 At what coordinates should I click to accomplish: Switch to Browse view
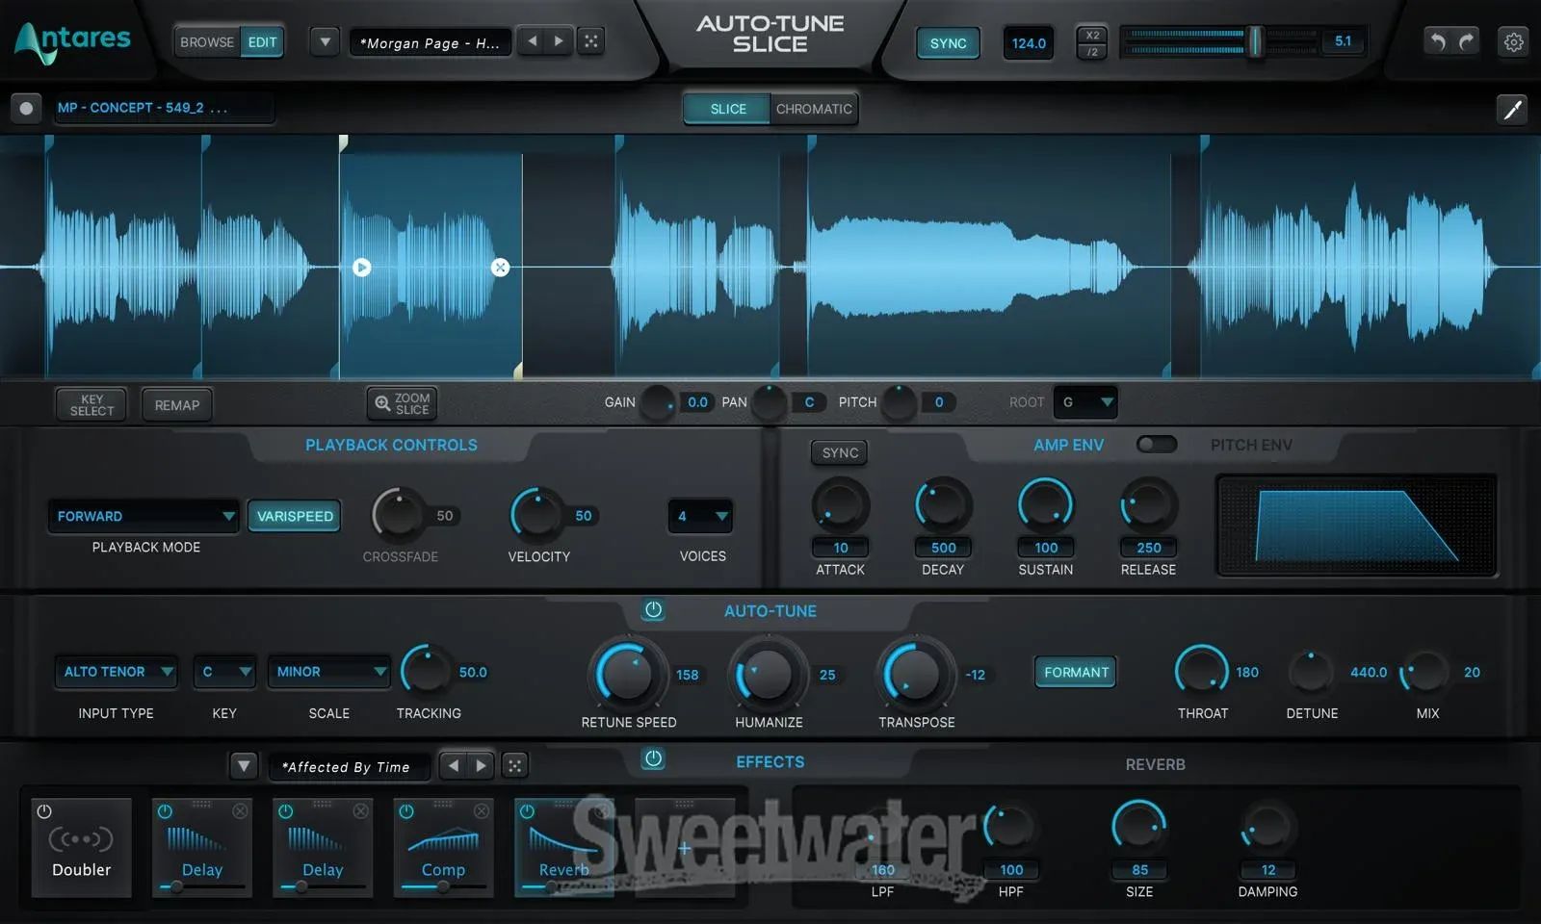[x=207, y=42]
